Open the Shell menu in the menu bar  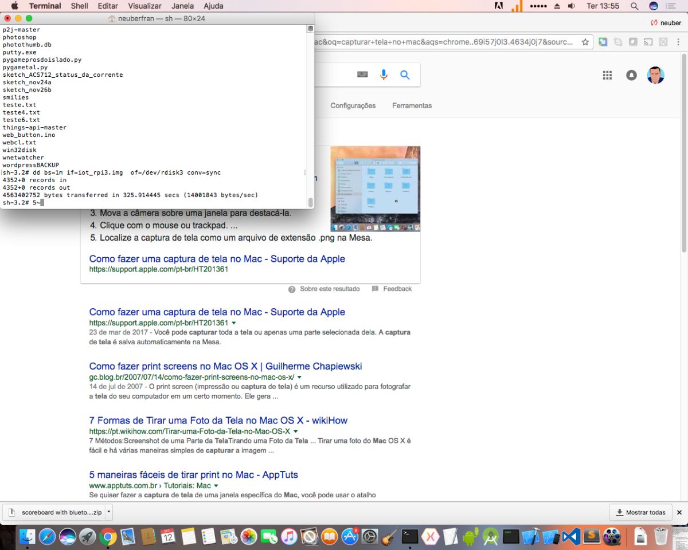point(79,6)
